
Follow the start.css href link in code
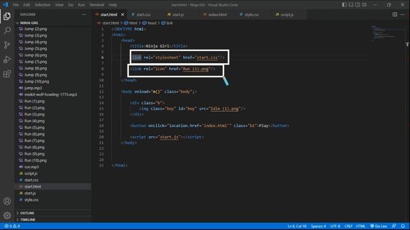tap(207, 57)
